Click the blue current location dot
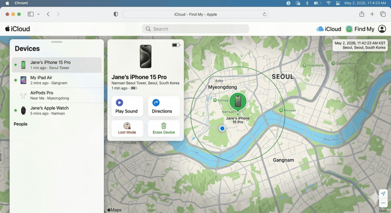This screenshot has height=213, width=391. click(222, 128)
